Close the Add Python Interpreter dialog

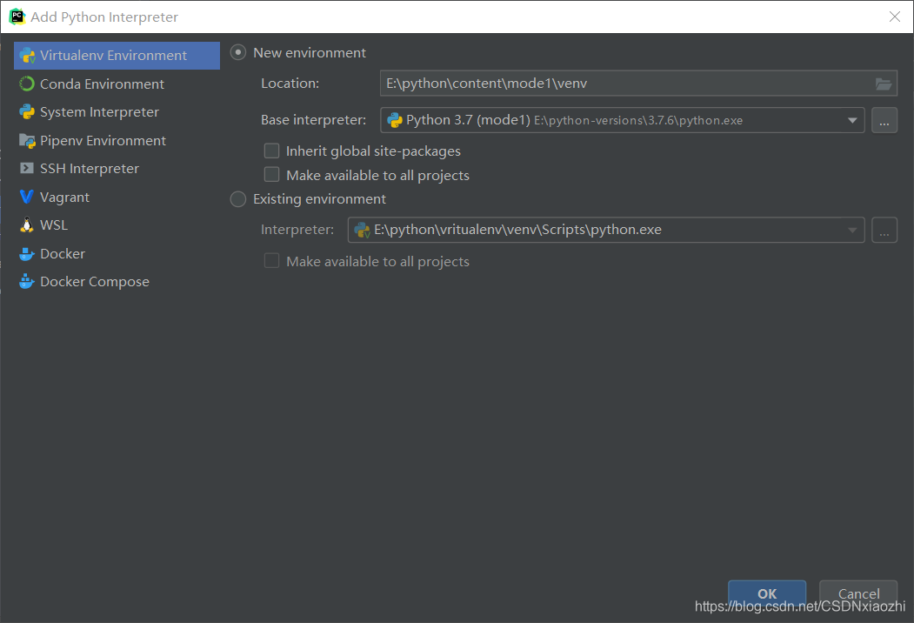895,17
